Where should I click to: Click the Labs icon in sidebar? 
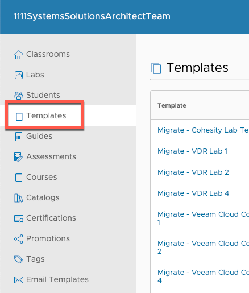point(19,75)
